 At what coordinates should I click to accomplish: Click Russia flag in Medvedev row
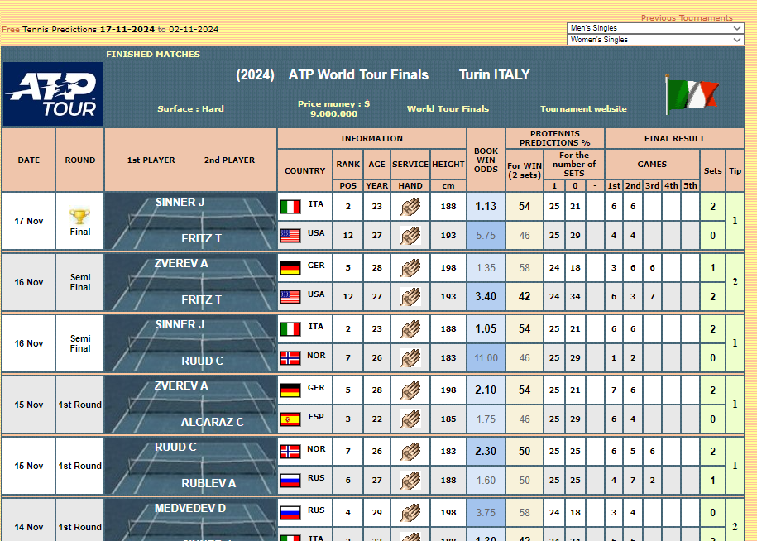(x=290, y=513)
